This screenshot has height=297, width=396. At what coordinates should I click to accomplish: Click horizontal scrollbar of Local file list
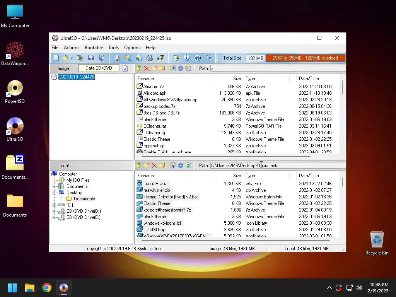click(235, 241)
